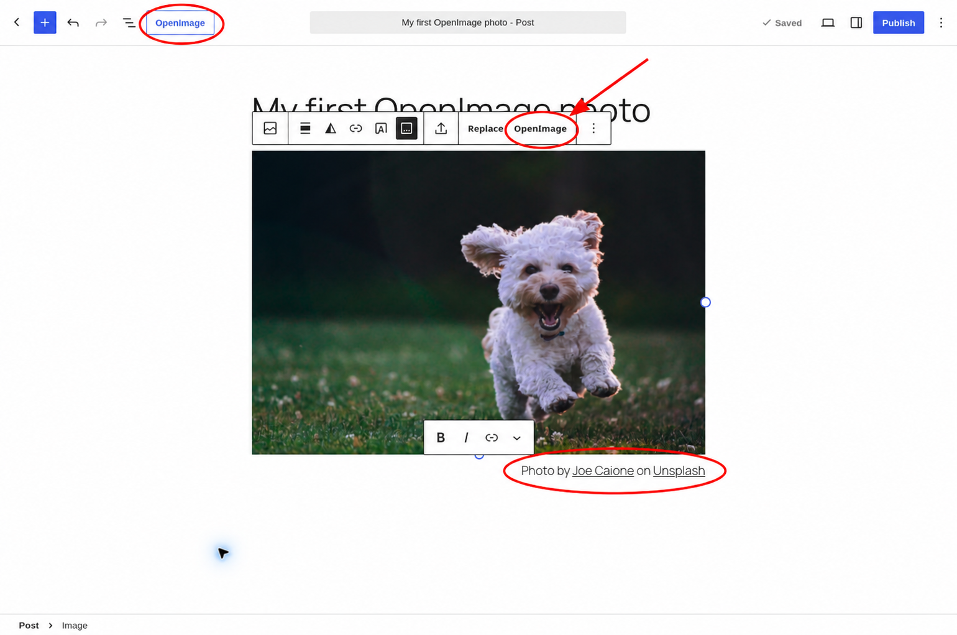
Task: Select the dog photo
Action: (478, 302)
